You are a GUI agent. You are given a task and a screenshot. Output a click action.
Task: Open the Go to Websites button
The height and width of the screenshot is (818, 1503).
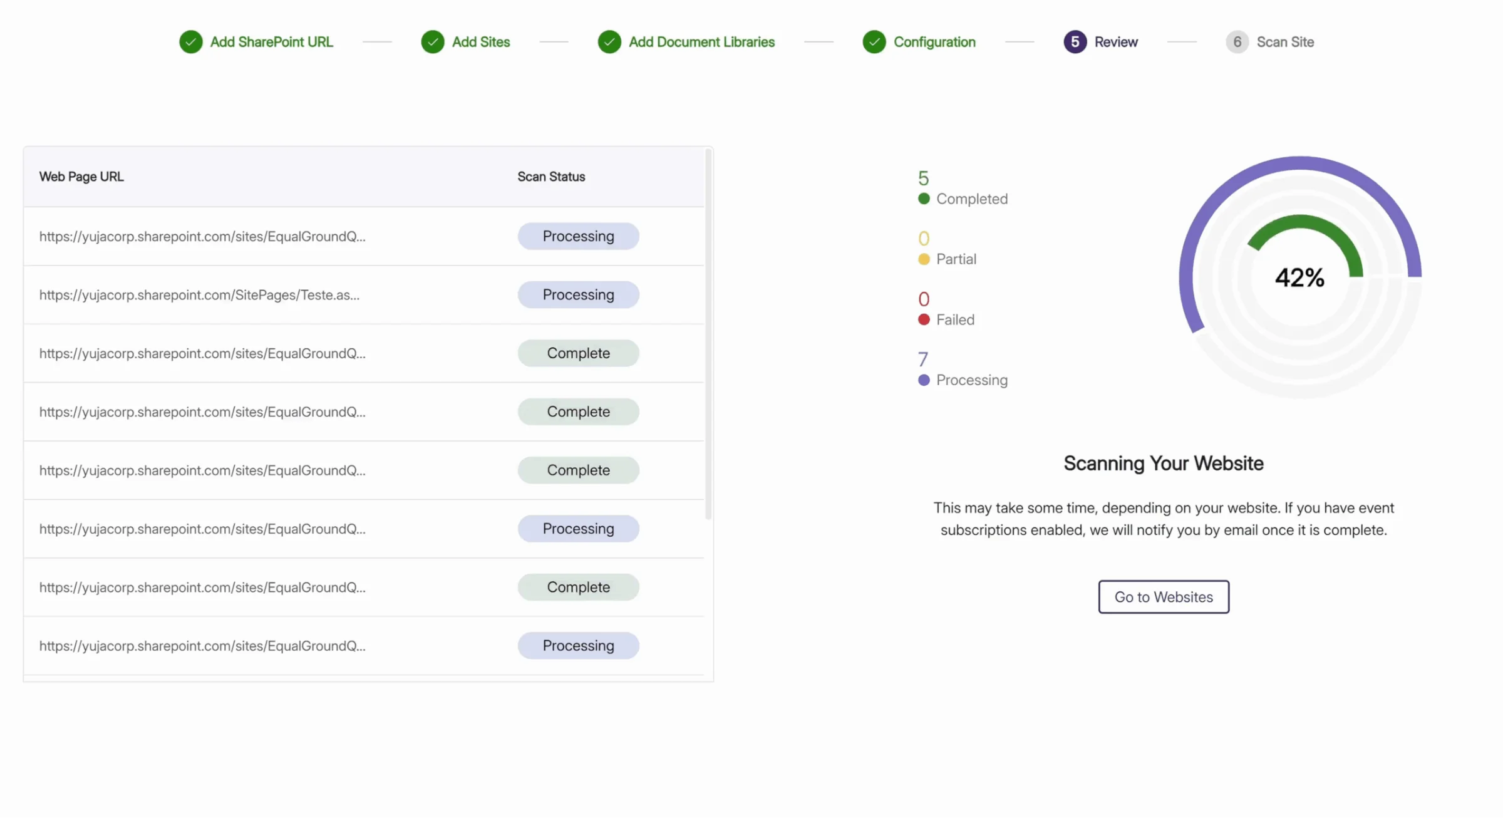[x=1163, y=597]
